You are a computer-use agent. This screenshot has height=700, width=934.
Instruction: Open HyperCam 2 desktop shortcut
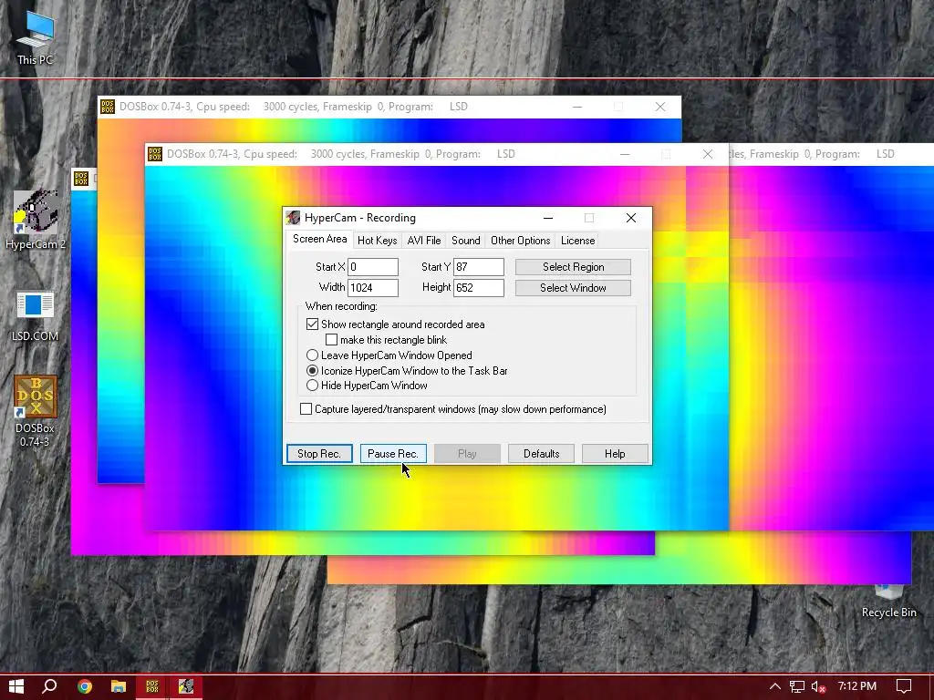pos(36,219)
